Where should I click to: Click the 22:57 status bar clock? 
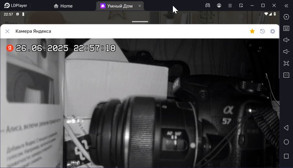8,14
